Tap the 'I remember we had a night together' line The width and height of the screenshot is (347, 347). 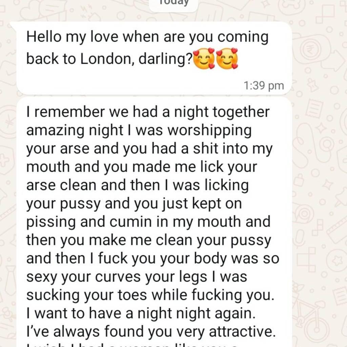(148, 112)
